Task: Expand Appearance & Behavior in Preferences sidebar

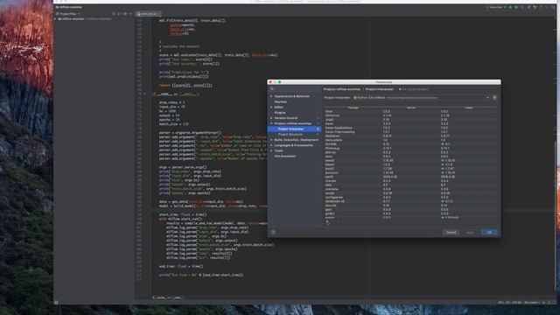Action: point(271,96)
